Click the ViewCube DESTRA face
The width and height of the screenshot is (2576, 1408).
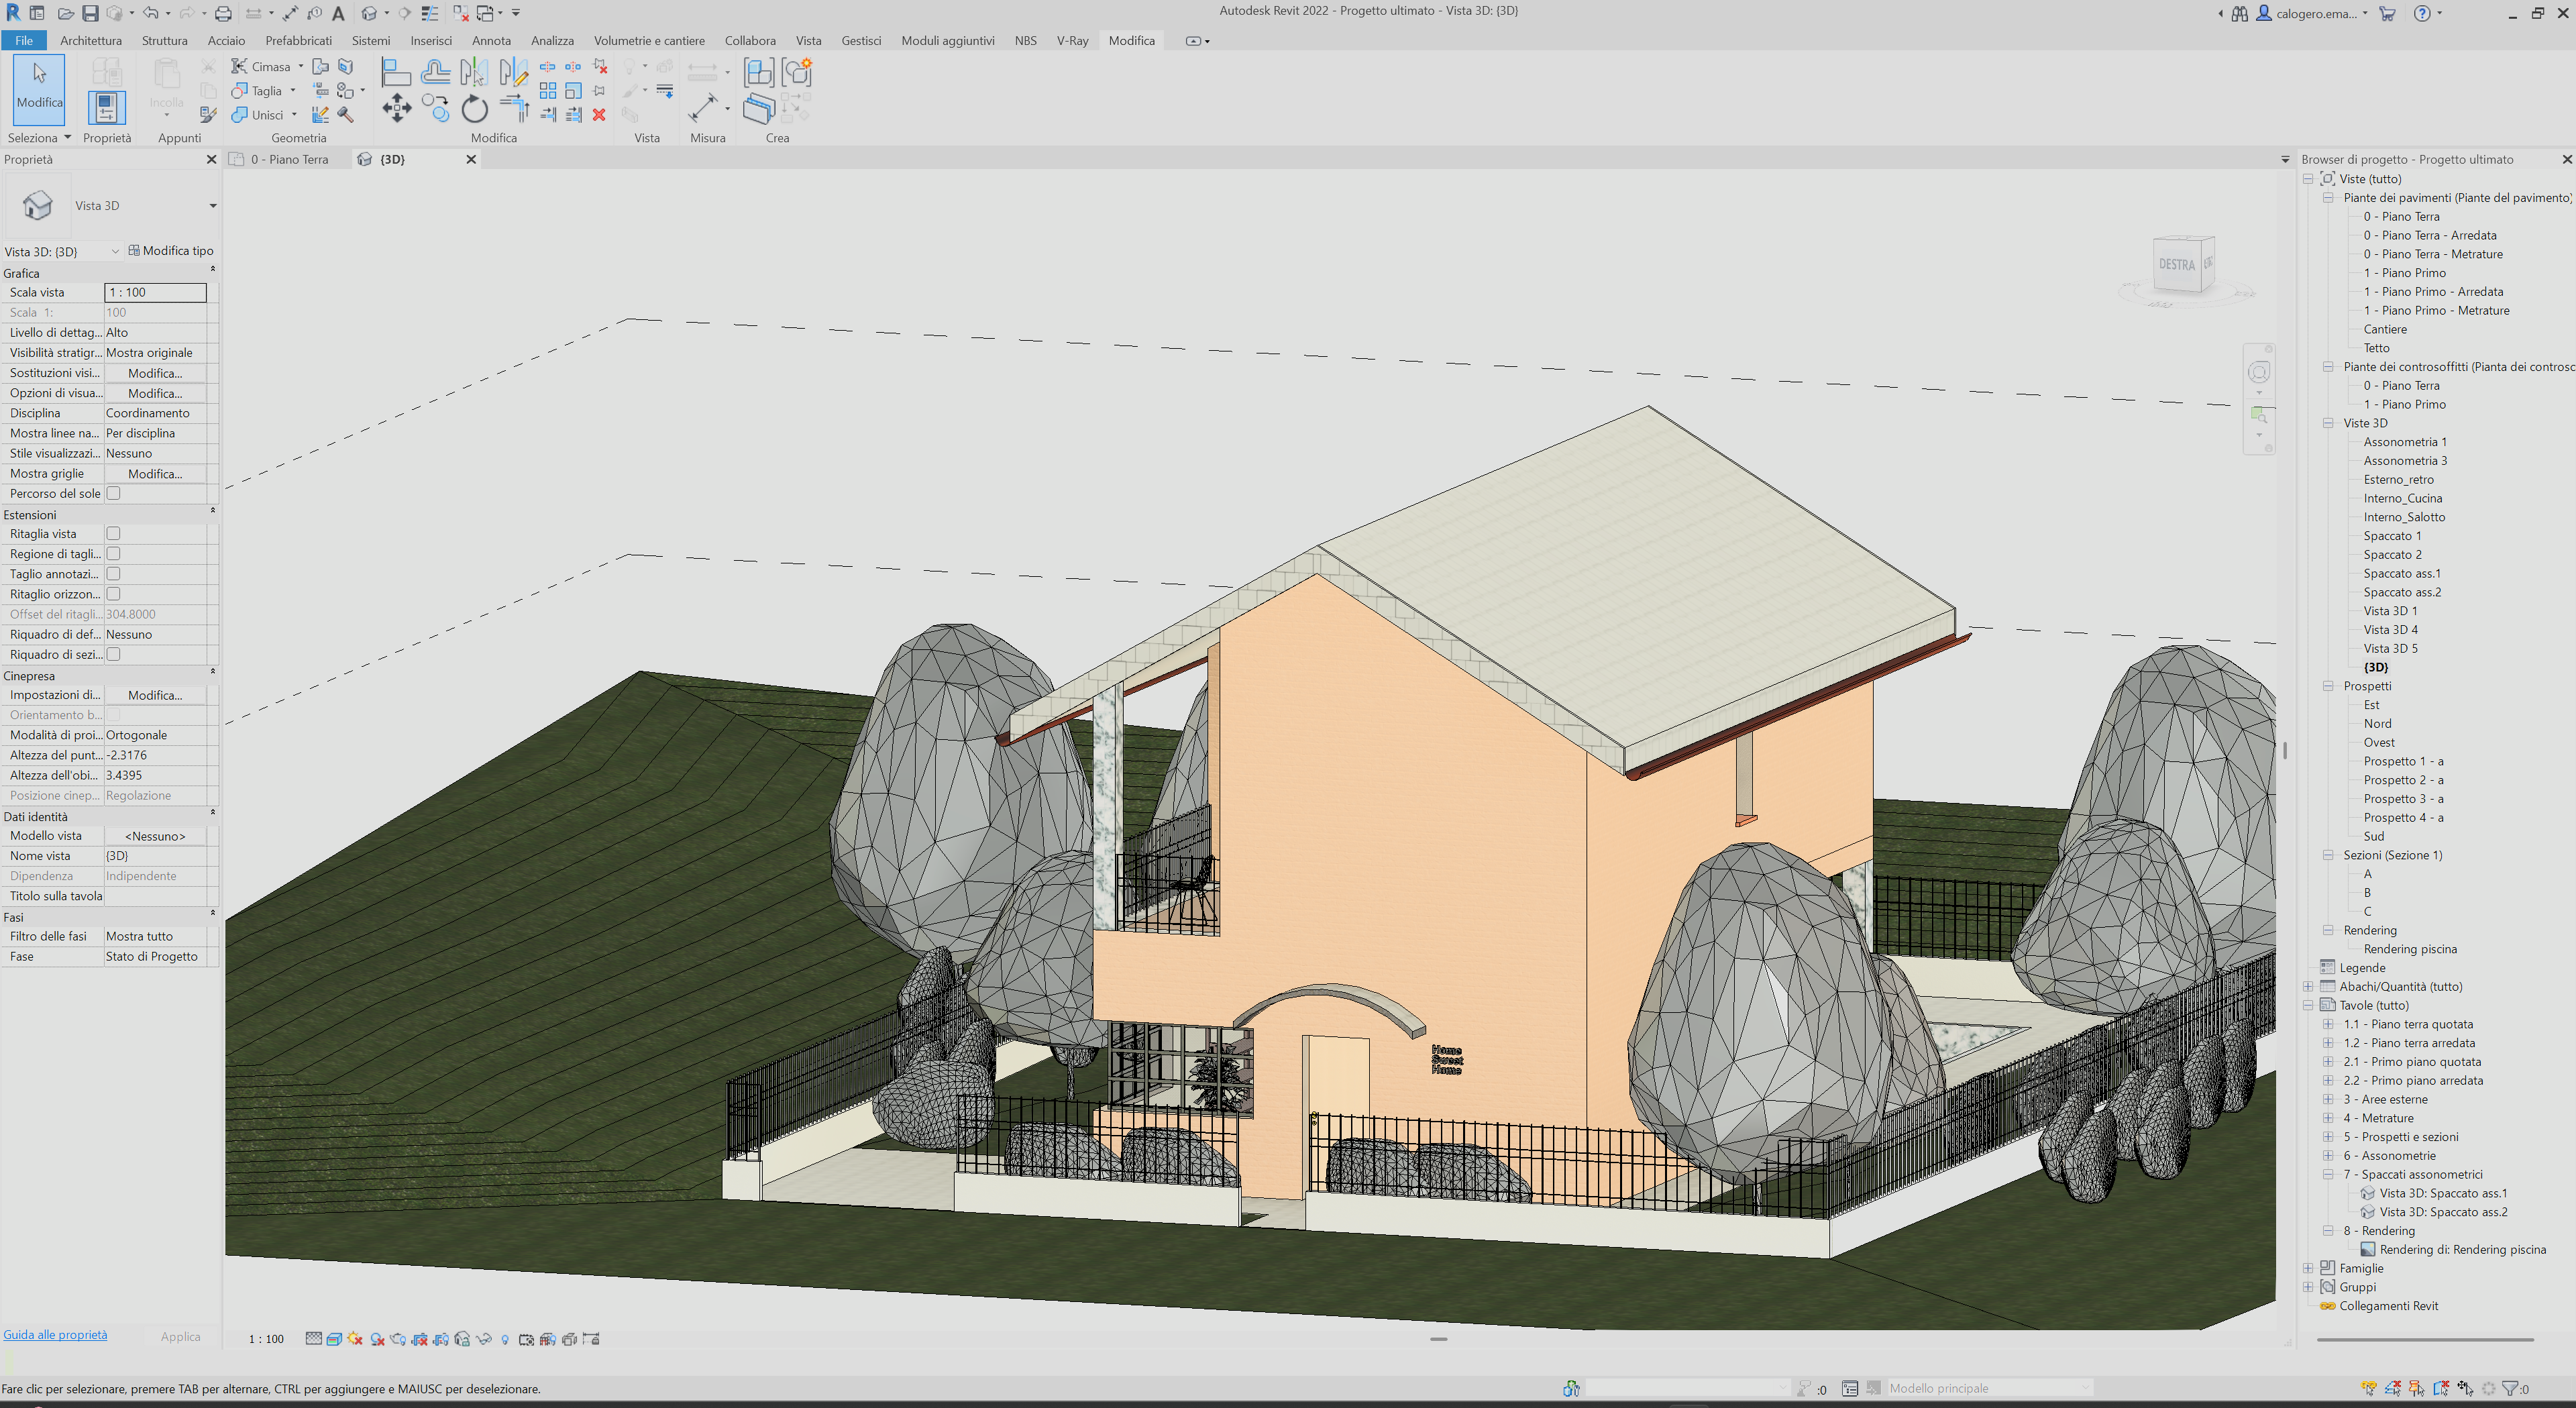2176,264
